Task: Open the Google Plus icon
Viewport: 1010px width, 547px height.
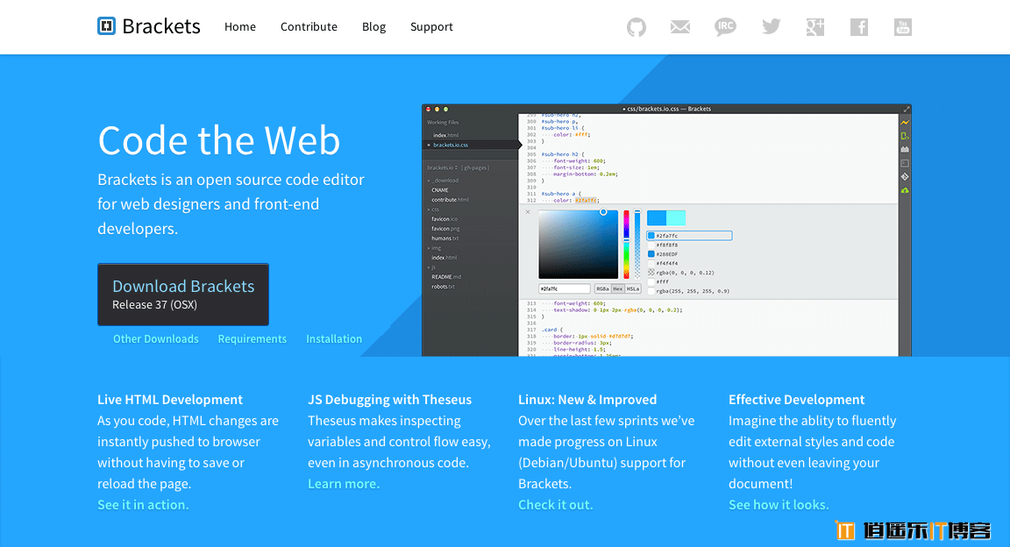Action: [x=815, y=27]
